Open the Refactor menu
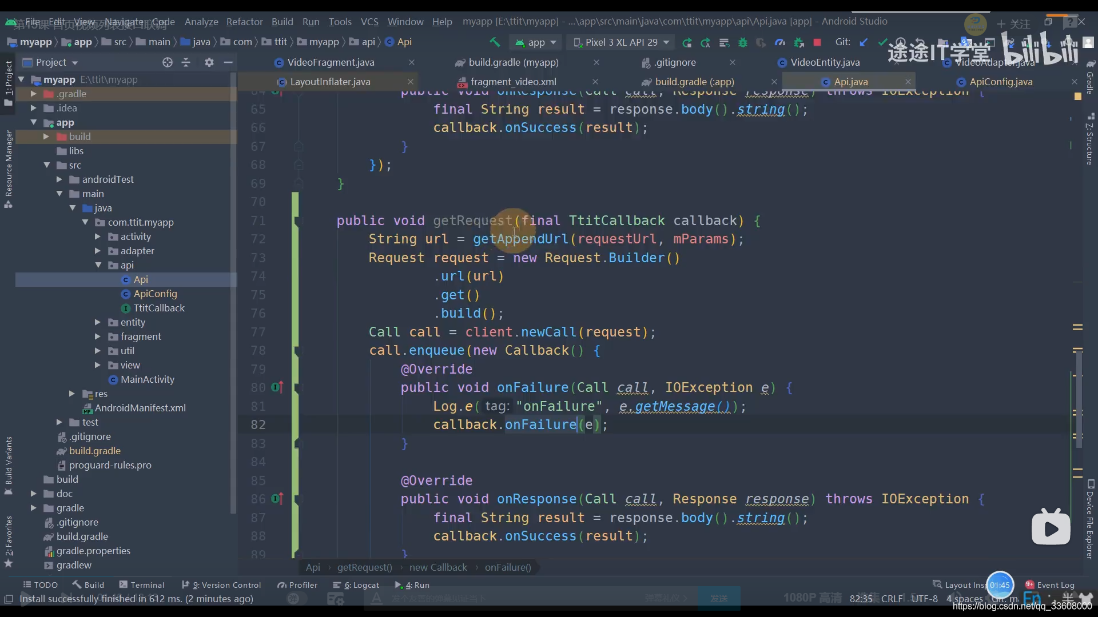1098x617 pixels. pos(244,22)
